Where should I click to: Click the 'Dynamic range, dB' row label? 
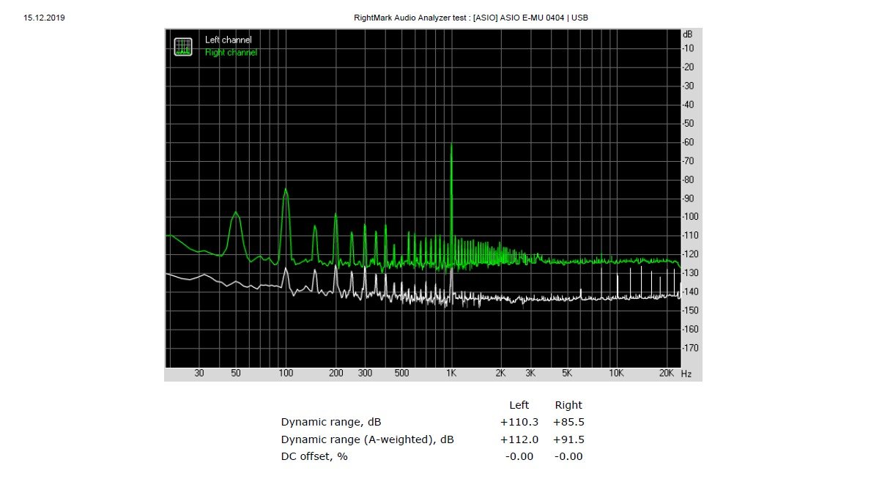(x=331, y=422)
